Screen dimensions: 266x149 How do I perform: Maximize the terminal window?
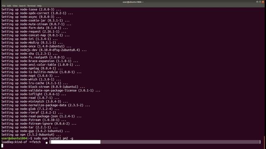point(260,2)
